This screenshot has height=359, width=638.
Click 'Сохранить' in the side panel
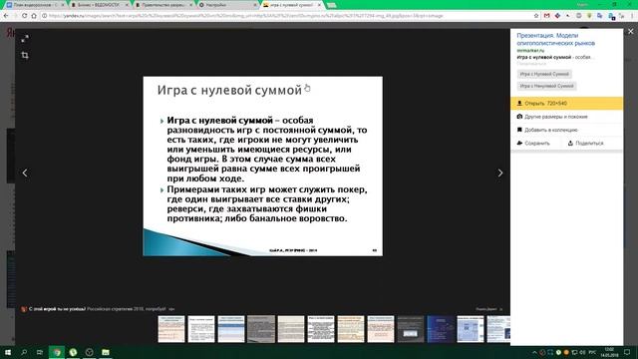[537, 144]
